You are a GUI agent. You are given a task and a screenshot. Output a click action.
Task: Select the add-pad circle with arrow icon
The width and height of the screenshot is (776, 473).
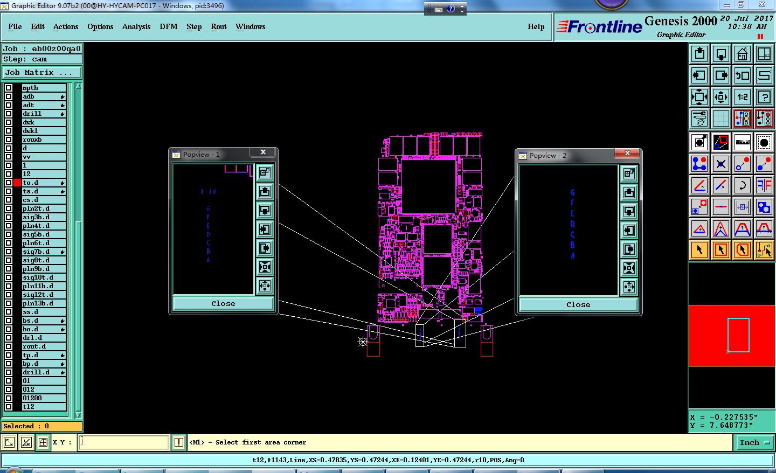click(699, 142)
